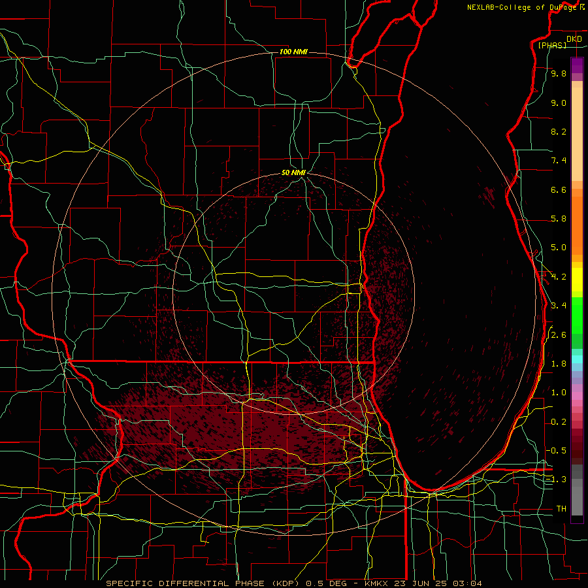Screen dimensions: 588x588
Task: Click the NEXLAB-College of DuPage label
Action: pos(522,7)
